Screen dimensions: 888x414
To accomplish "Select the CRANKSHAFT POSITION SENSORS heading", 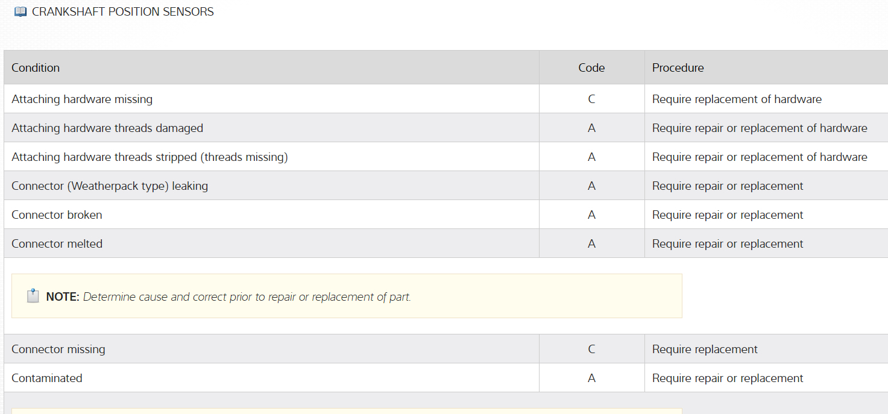I will [x=122, y=12].
